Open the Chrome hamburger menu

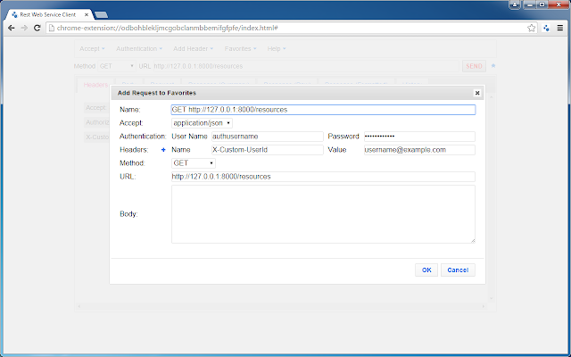click(x=560, y=28)
